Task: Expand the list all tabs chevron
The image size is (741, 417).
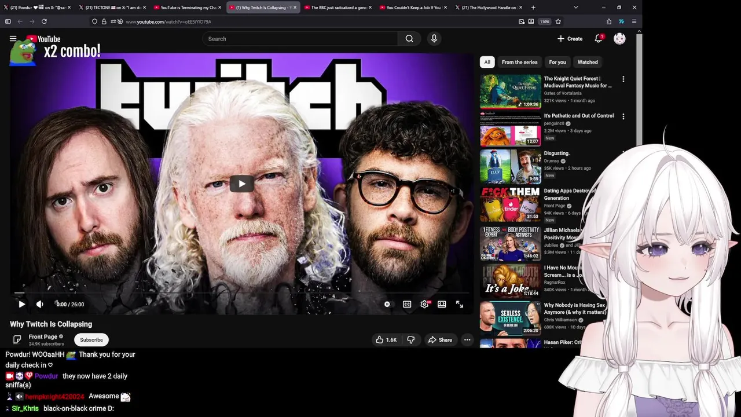Action: tap(575, 8)
